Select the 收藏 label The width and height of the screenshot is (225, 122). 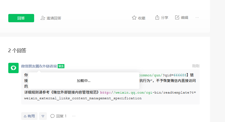pyautogui.click(x=142, y=18)
